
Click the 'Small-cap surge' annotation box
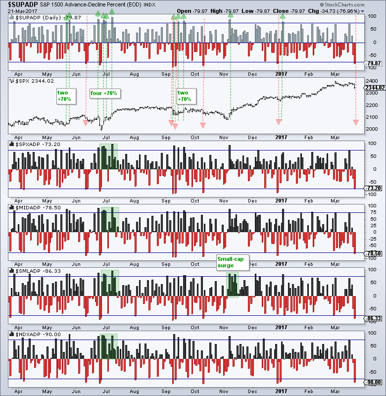coord(233,262)
